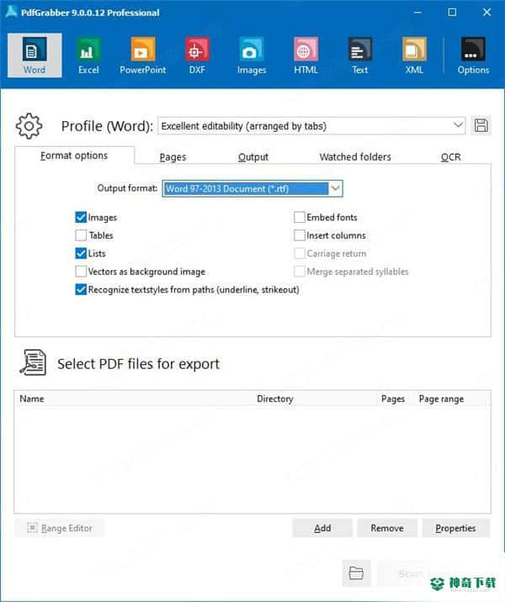
Task: Enable the Tables checkbox
Action: (81, 235)
